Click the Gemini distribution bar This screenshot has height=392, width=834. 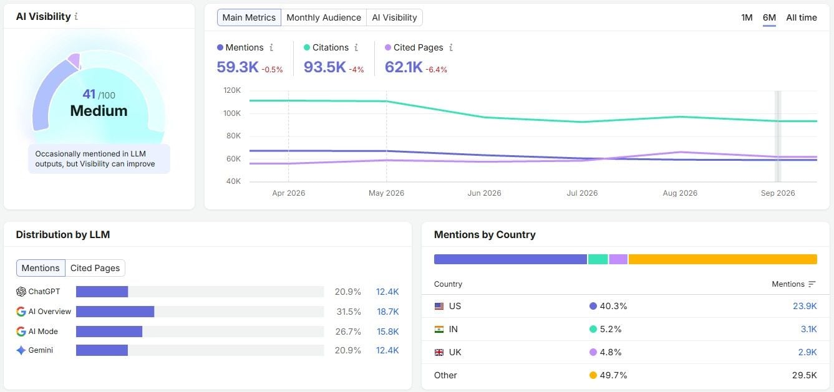[102, 350]
